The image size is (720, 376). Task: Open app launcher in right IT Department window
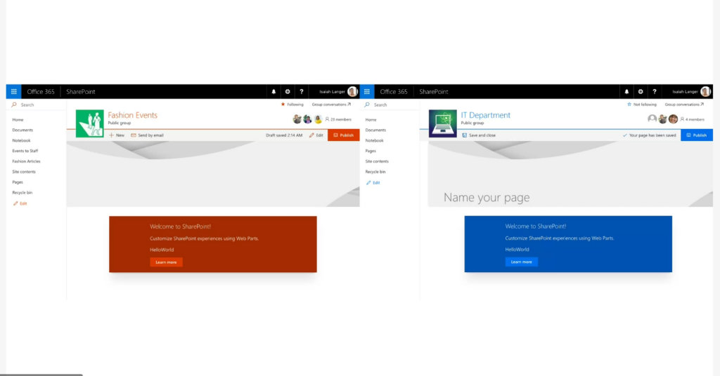367,92
